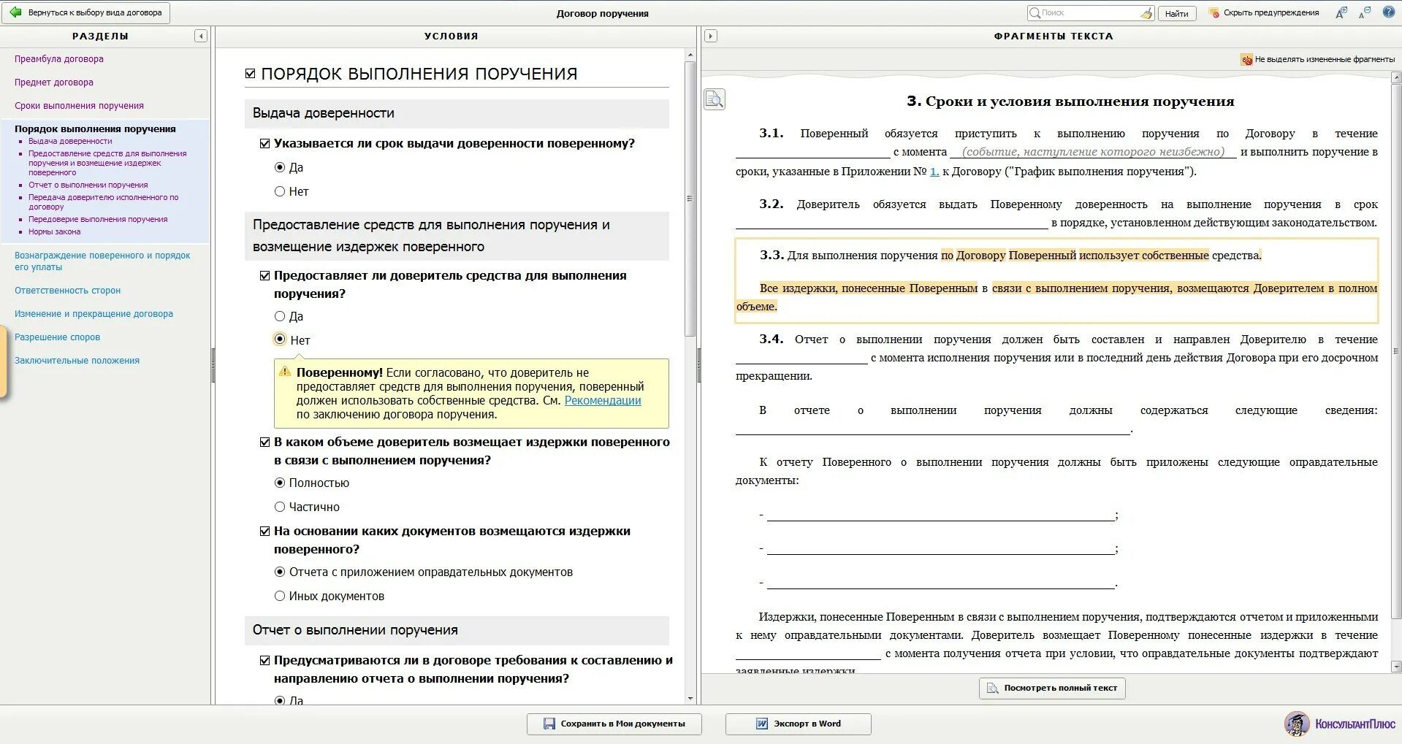Toggle checkbox for требования к составлению отчета
The height and width of the screenshot is (744, 1402).
tap(265, 661)
